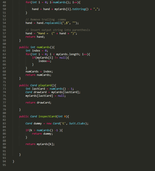Click the 'index++;' statement
Image resolution: width=155 pixels, height=171 pixels.
45,61
